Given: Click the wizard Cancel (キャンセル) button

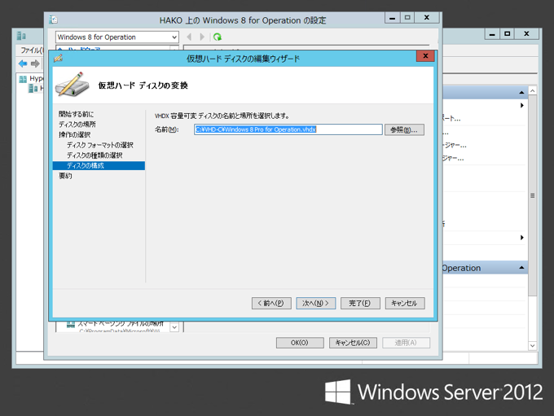Looking at the screenshot, I should 405,303.
